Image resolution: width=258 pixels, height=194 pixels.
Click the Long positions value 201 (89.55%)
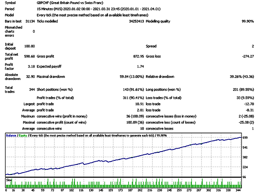243,90
